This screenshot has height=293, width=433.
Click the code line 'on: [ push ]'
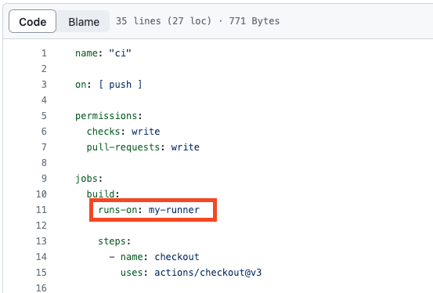(x=109, y=85)
